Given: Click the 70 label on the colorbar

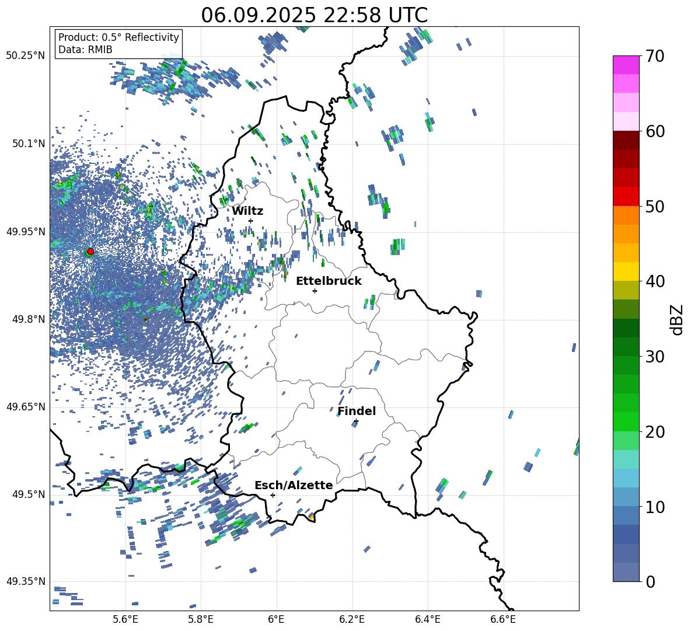Looking at the screenshot, I should click(x=654, y=56).
